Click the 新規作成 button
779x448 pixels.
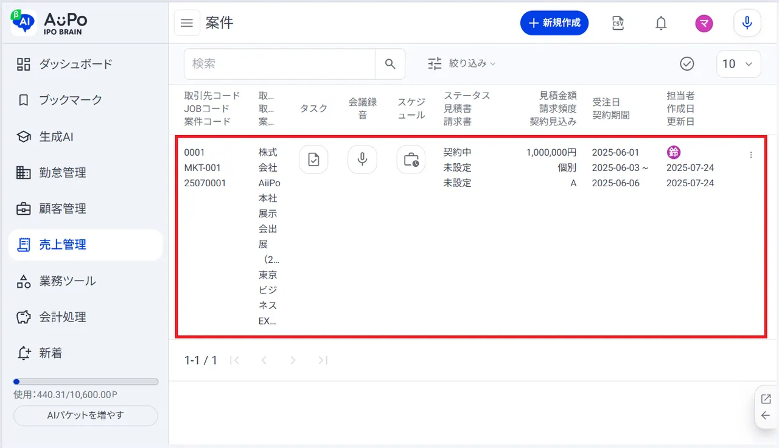[554, 23]
